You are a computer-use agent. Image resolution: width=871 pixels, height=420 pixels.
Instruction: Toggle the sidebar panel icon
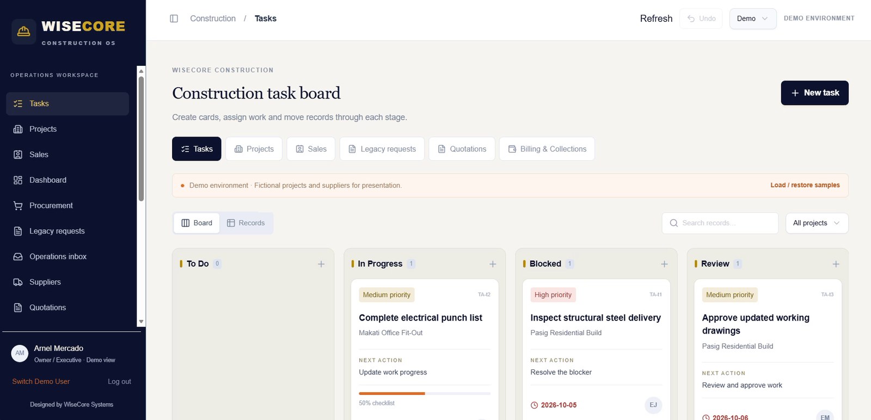click(174, 18)
